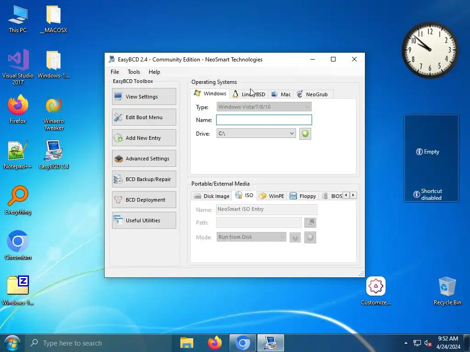Click muted volume tray icon
The image size is (470, 352).
[428, 343]
